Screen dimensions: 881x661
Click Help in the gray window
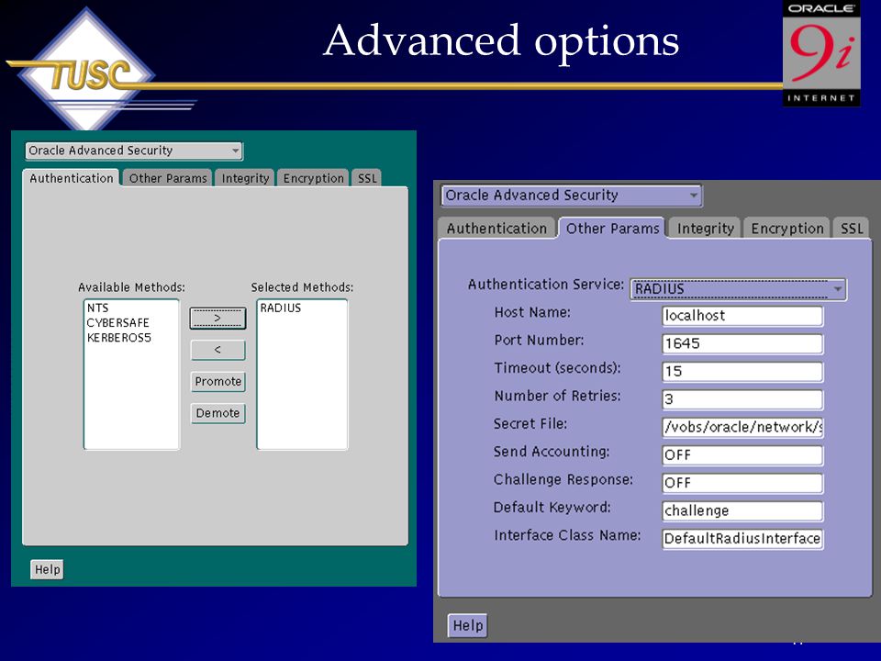point(467,625)
